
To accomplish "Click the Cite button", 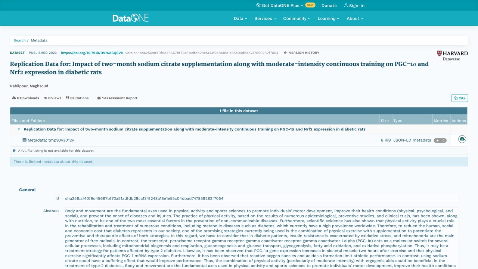I will tap(459, 98).
